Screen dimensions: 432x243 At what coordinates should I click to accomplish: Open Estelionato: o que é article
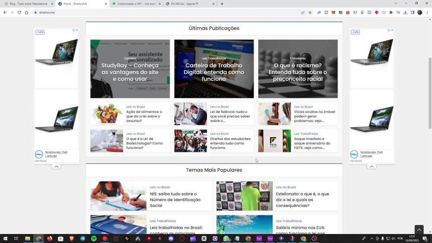(x=302, y=199)
